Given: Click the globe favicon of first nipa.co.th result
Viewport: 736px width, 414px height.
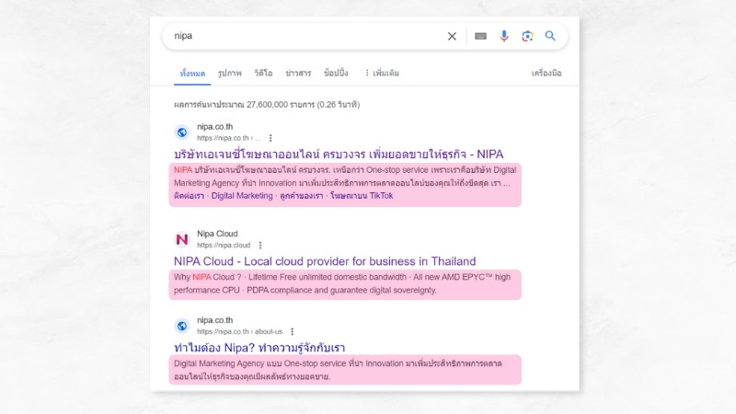Looking at the screenshot, I should point(182,132).
